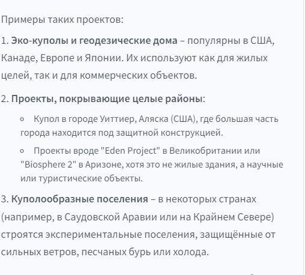Viewport: 305px width, 275px height.
Task: Click the hollow bullet before 'Купол в городе Уиттиер'
Action: (x=22, y=119)
